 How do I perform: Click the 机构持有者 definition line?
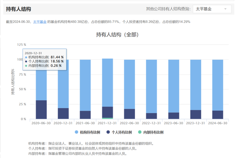pos(91,143)
